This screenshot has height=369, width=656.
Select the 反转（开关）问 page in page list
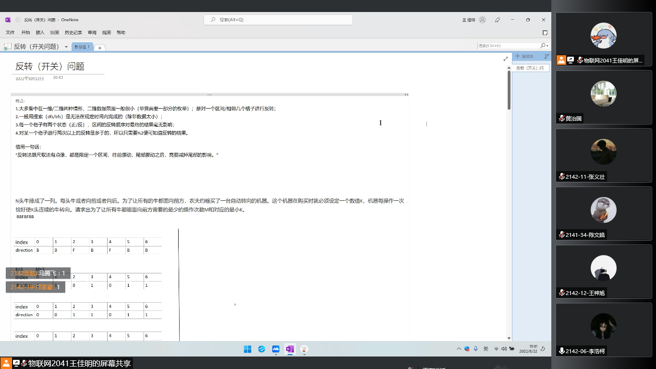[530, 68]
